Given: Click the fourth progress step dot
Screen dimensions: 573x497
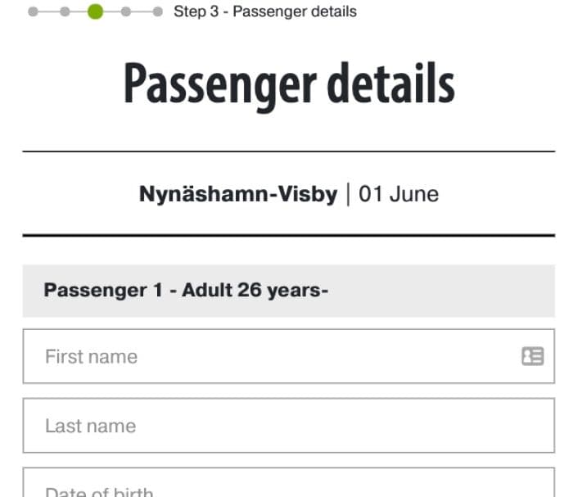Looking at the screenshot, I should [126, 12].
